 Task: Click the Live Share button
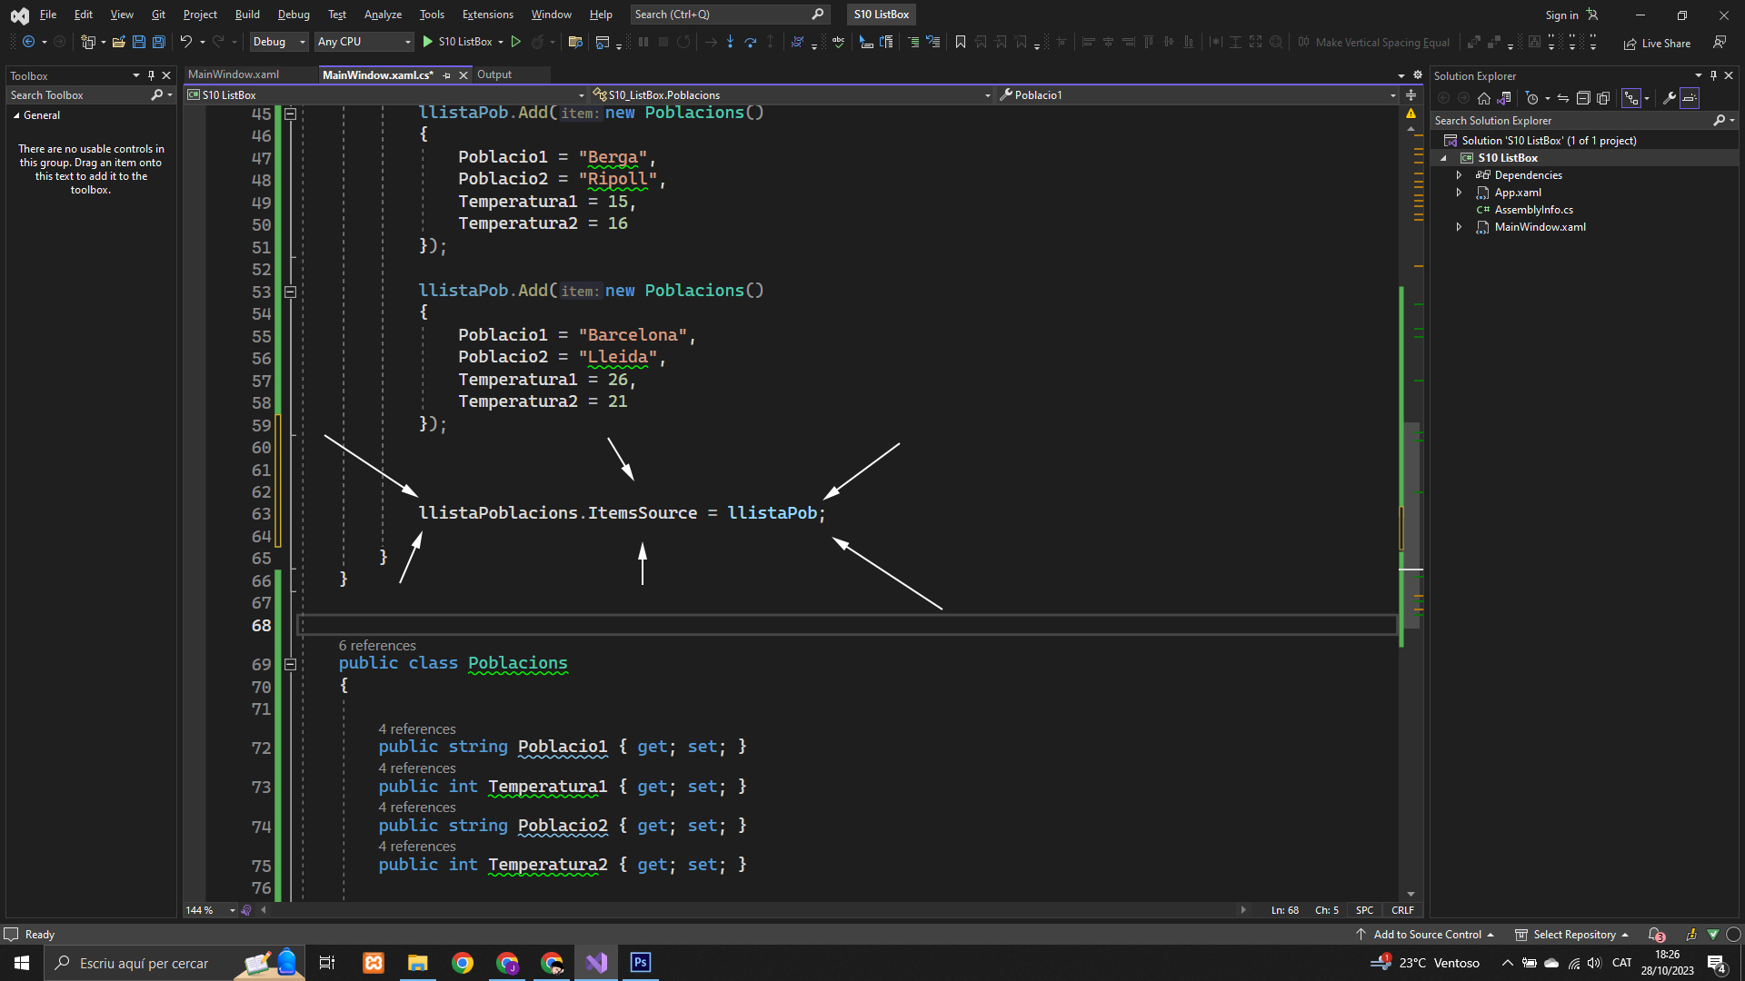click(1657, 43)
